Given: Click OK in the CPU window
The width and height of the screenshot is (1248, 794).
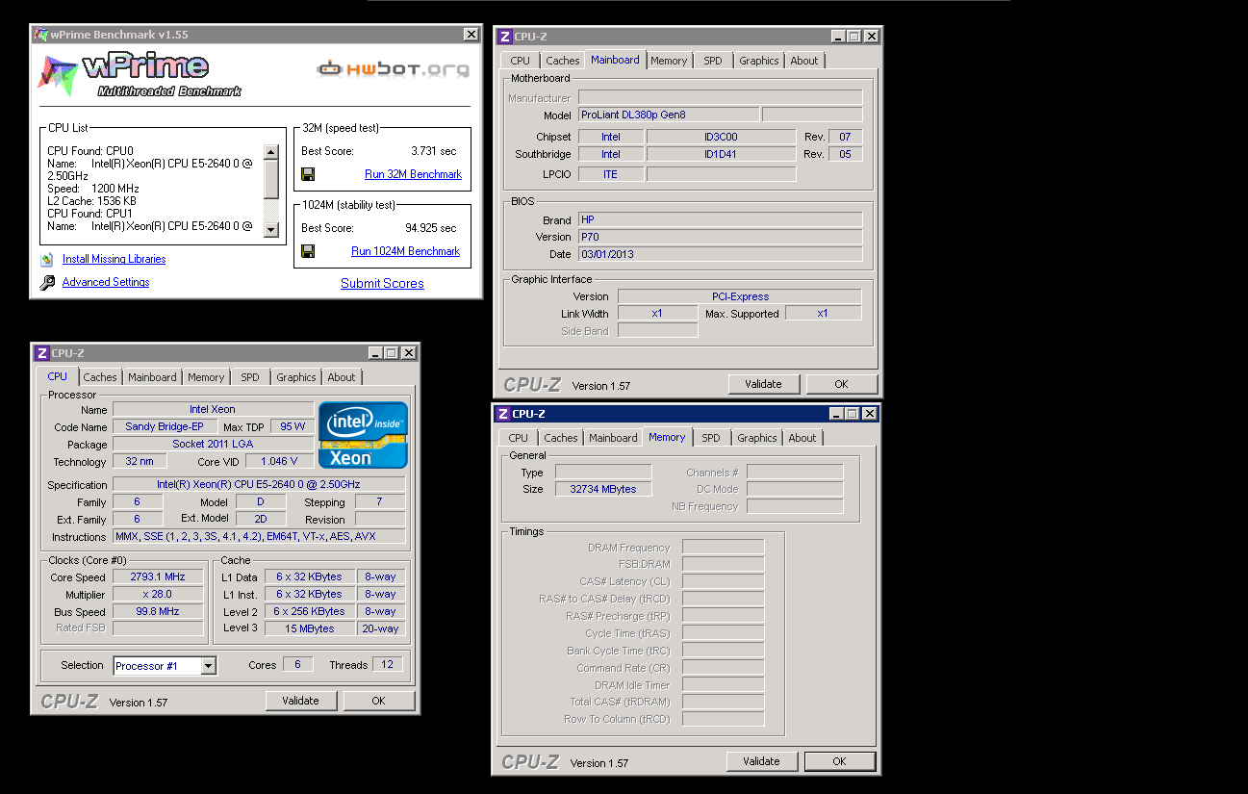Looking at the screenshot, I should tap(378, 701).
